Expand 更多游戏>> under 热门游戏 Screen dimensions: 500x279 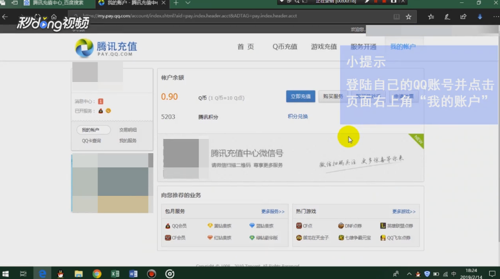[404, 211]
